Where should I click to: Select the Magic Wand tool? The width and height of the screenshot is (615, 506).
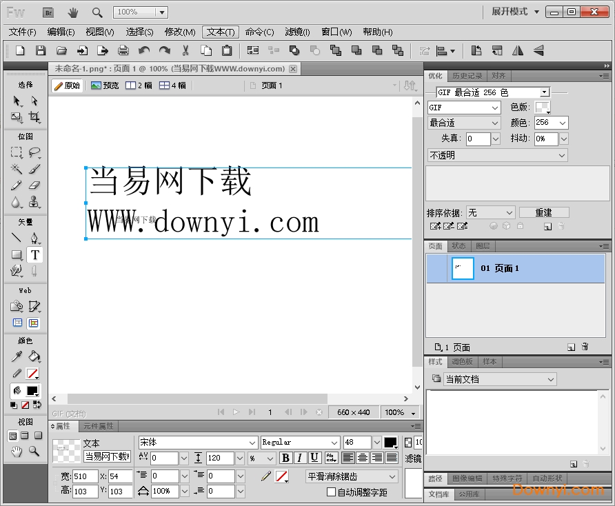tap(17, 169)
